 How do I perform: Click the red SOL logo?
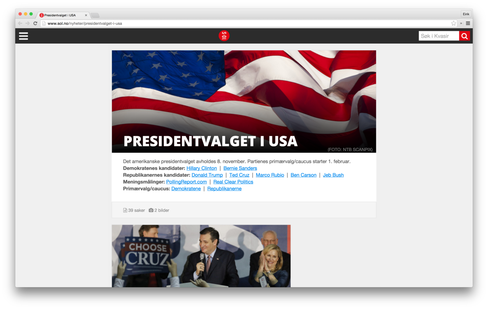[224, 36]
